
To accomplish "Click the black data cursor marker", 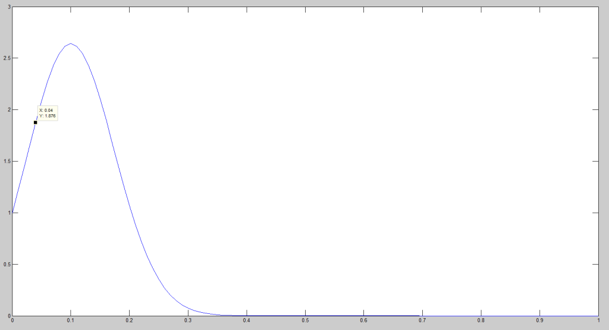I will tap(36, 122).
